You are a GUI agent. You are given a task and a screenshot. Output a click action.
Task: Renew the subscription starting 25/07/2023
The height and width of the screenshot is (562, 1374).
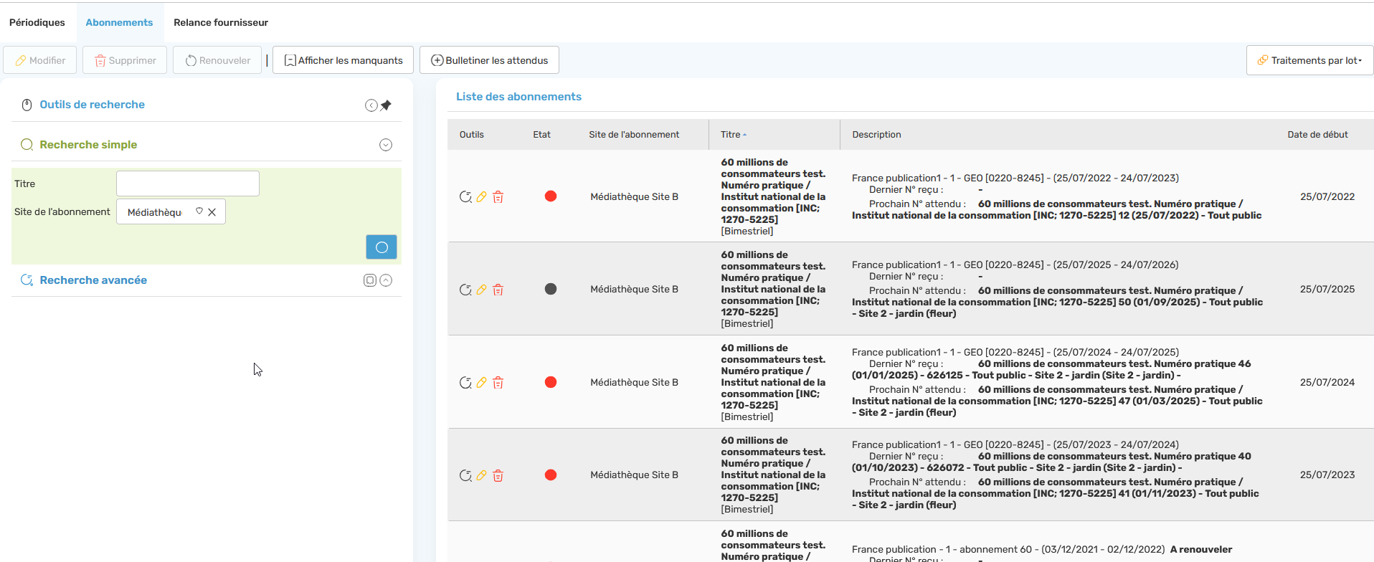pos(465,475)
